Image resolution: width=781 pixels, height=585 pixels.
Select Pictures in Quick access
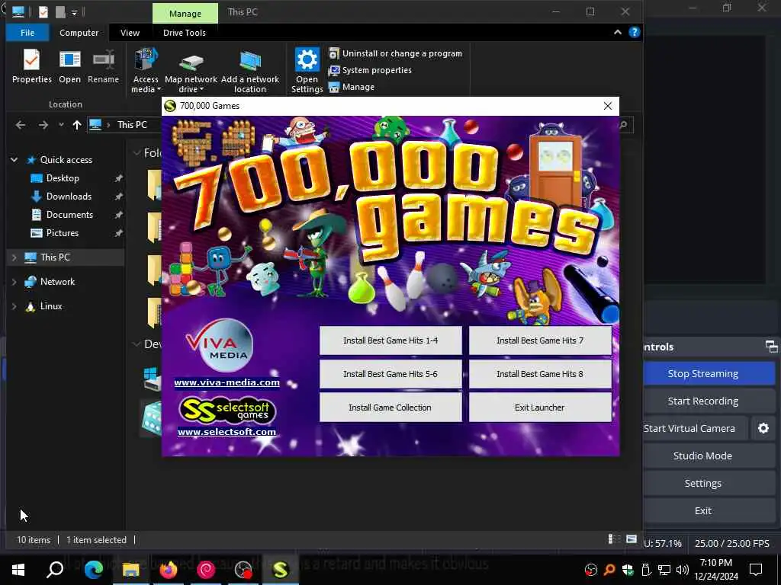tap(63, 233)
